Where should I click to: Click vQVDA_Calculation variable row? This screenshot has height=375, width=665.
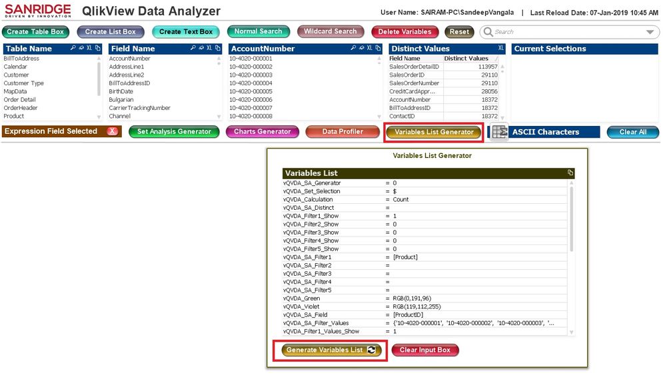click(425, 200)
